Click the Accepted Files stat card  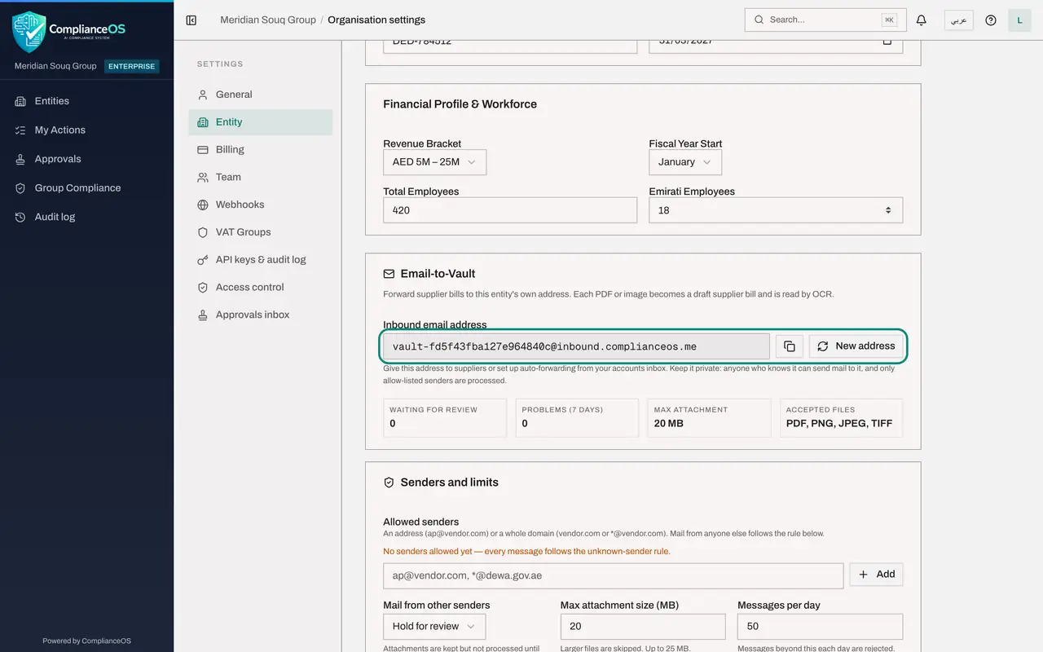point(841,417)
